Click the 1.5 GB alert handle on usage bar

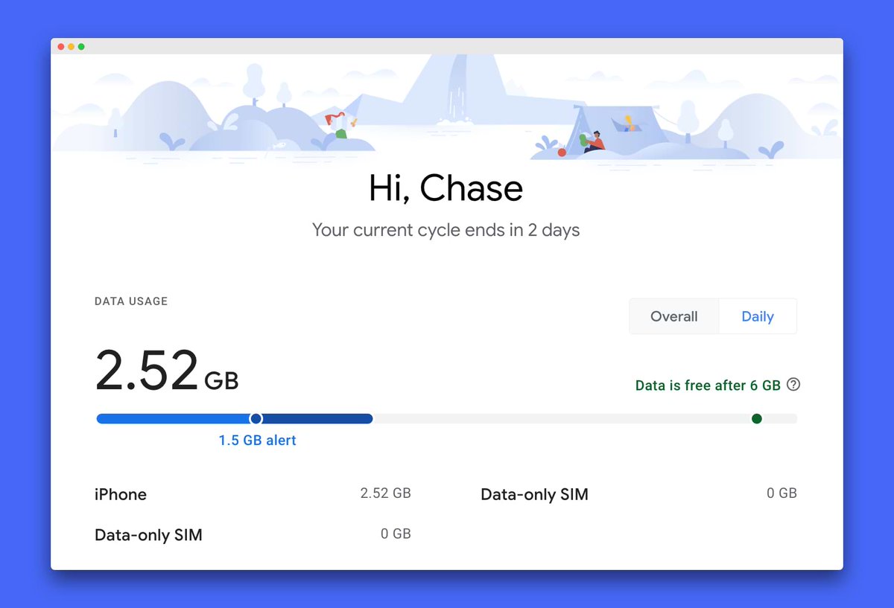click(256, 419)
